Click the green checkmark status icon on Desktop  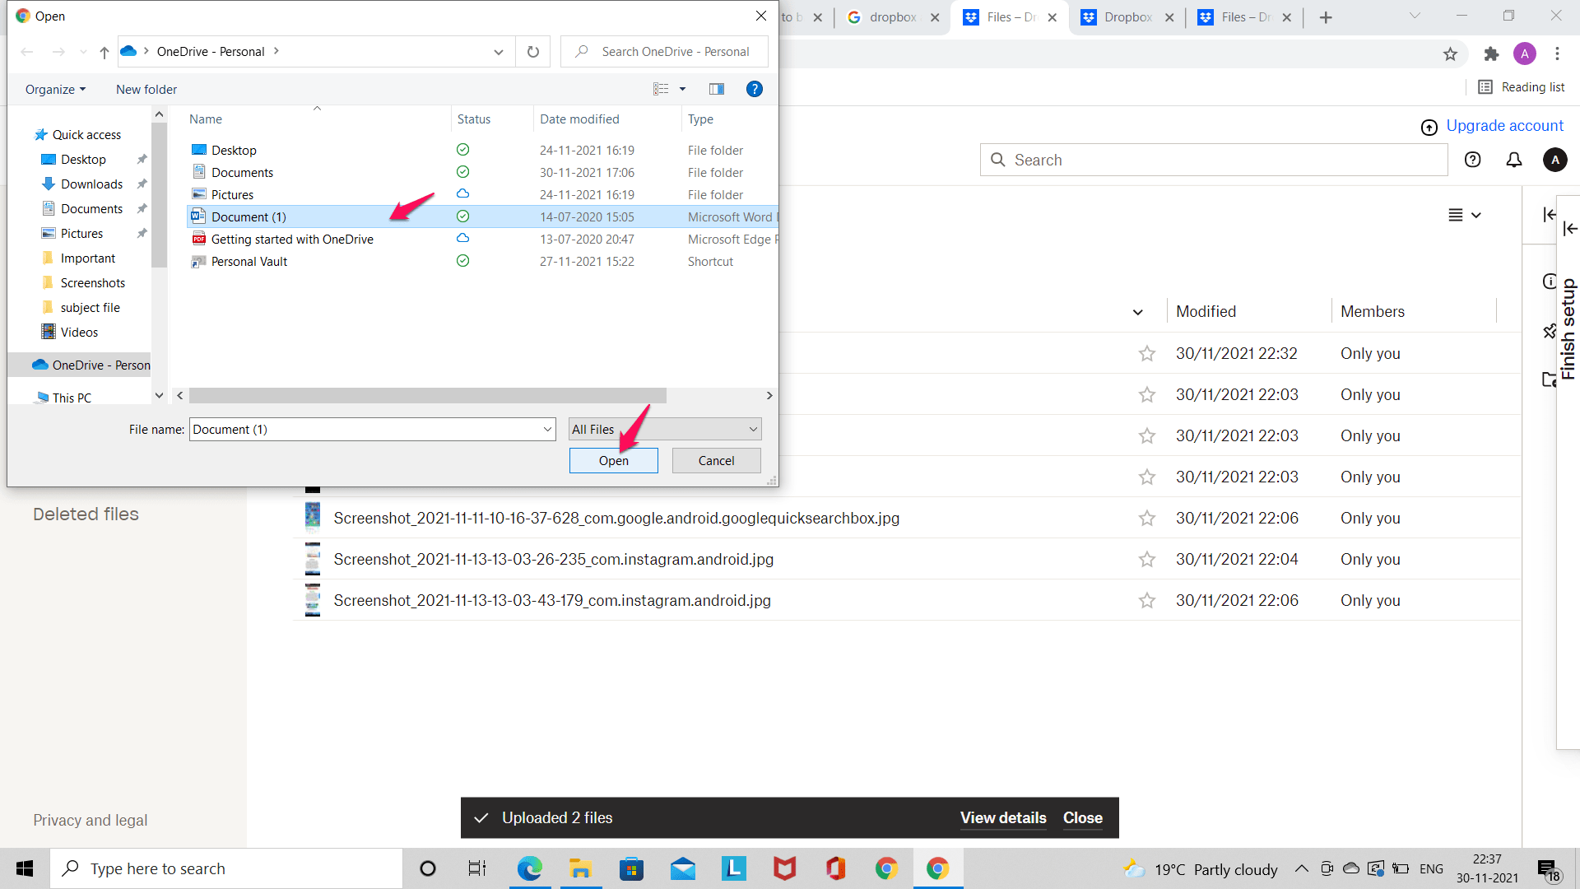[x=462, y=150]
